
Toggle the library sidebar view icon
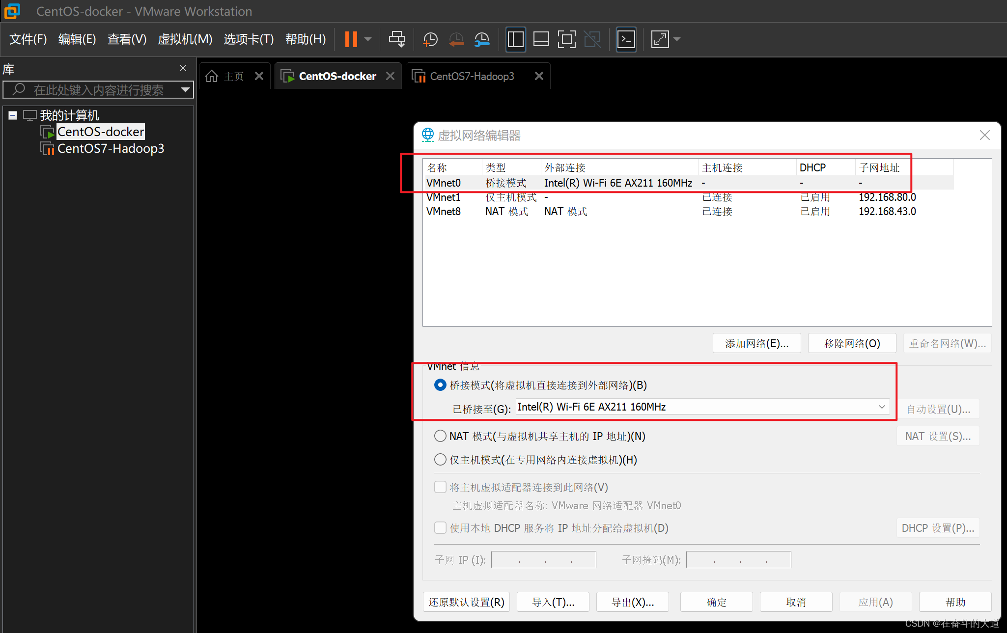515,39
